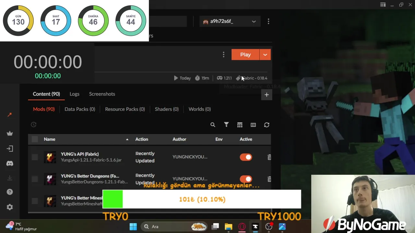Open the downloads icon in sidebar
The image size is (415, 233).
point(10,178)
